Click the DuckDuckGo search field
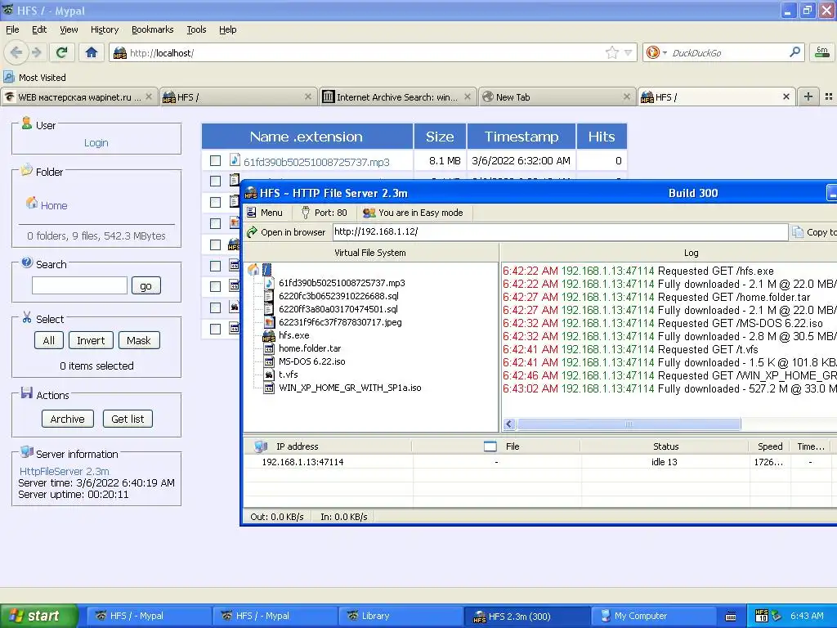 tap(728, 53)
